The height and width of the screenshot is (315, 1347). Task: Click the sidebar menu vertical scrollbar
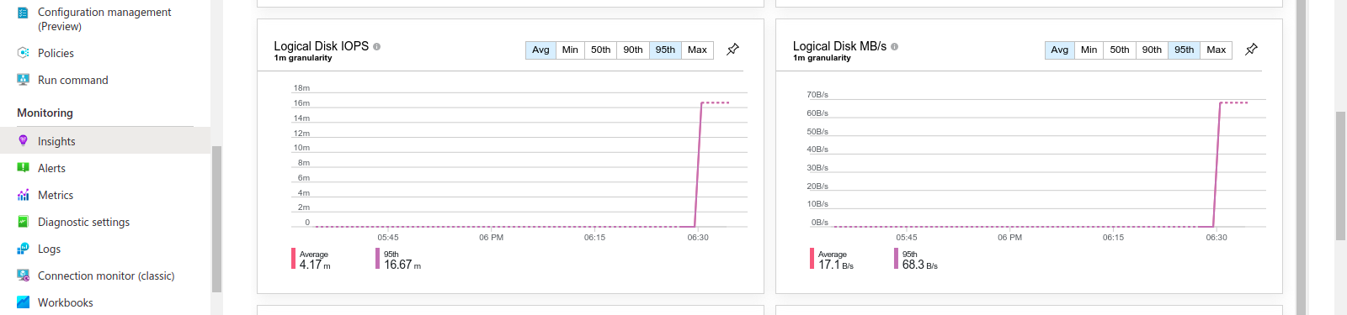click(x=216, y=218)
